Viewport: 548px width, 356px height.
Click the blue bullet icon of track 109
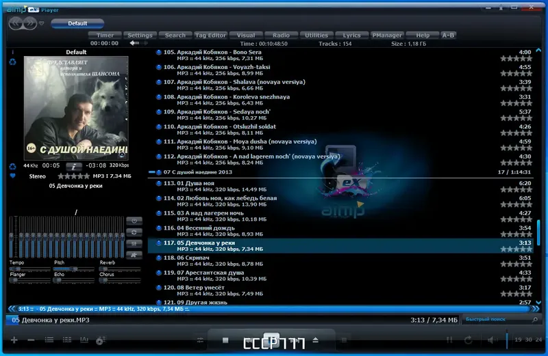coord(159,112)
